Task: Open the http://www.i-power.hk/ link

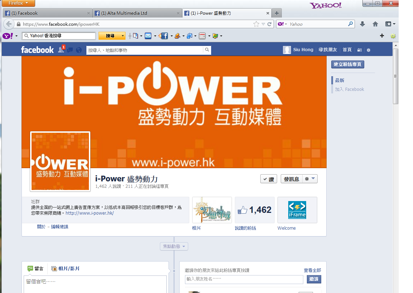Action: [90, 213]
